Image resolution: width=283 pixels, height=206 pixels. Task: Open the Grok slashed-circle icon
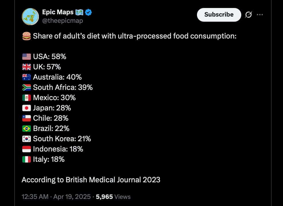[x=248, y=15]
